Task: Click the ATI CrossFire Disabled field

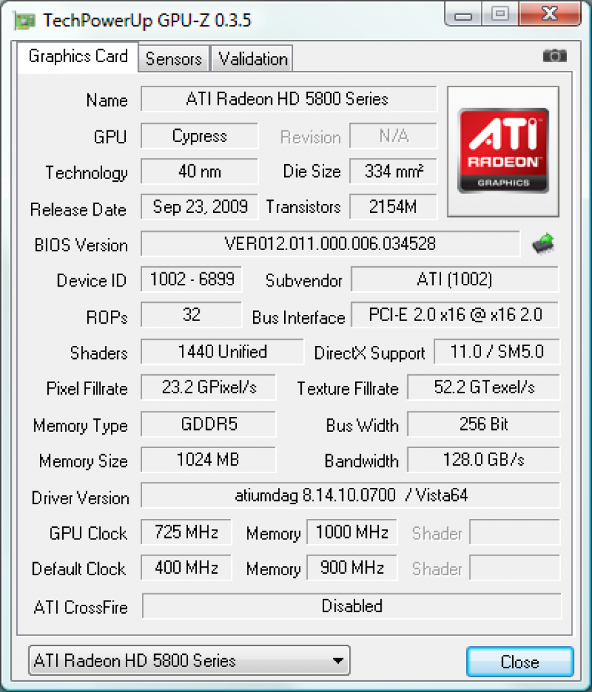Action: [x=352, y=606]
